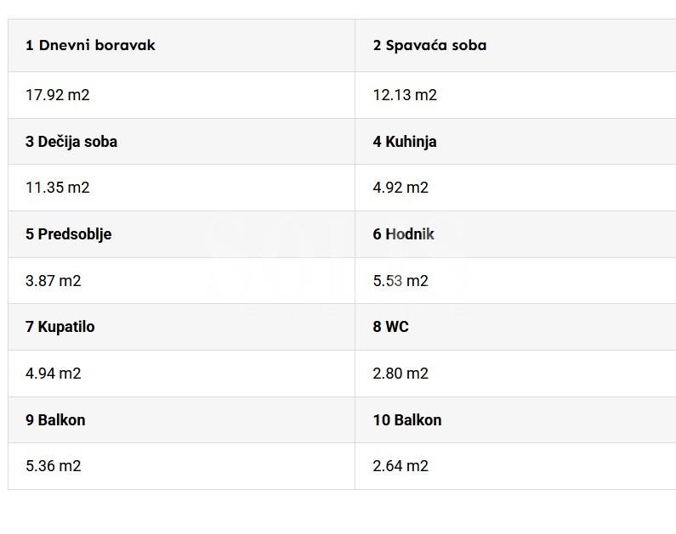Select the "4 Kuhinja" label
676x534 pixels.
(x=405, y=142)
